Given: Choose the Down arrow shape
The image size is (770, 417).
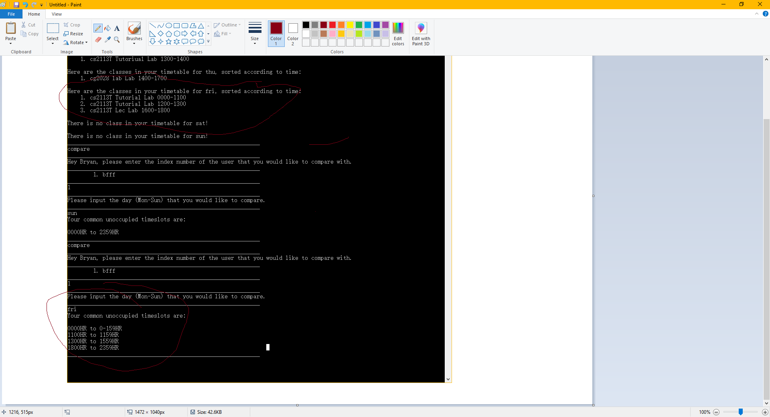Looking at the screenshot, I should click(x=152, y=41).
